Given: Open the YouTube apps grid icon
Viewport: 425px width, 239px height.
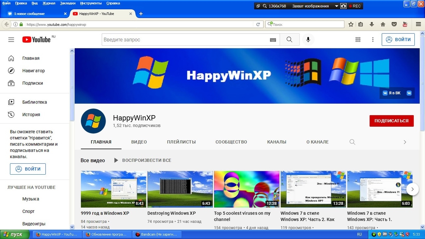Looking at the screenshot, I should (358, 40).
